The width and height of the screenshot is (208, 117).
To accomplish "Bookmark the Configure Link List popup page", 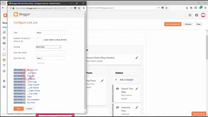I will [79, 8].
